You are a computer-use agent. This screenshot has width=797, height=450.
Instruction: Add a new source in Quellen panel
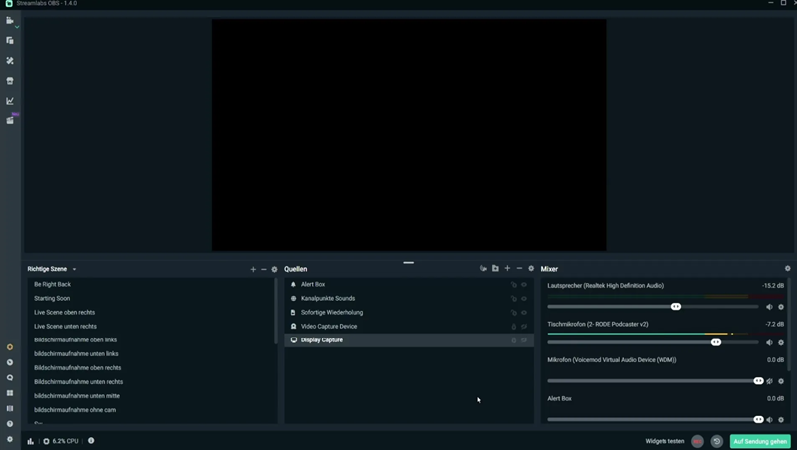(507, 269)
